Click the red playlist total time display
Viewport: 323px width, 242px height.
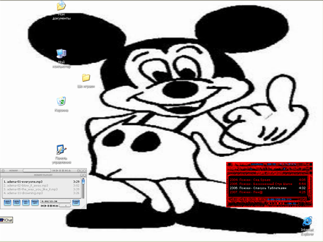(x=279, y=200)
